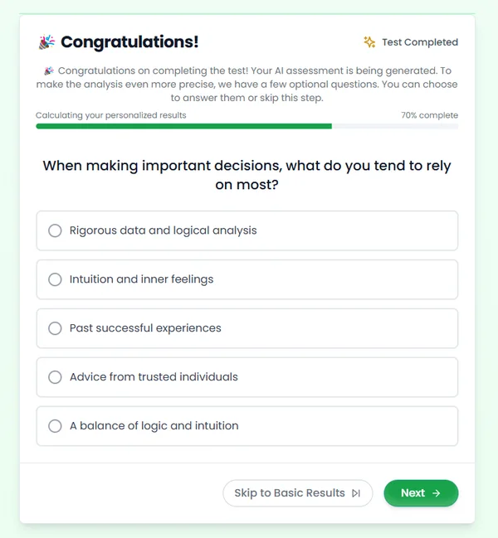Select the Advice from trusted individuals radio
Image resolution: width=498 pixels, height=538 pixels.
coord(55,377)
